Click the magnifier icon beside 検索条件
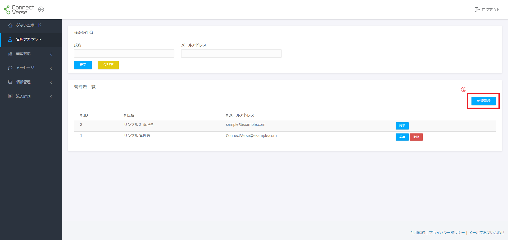Screen dimensions: 508x240 92,33
